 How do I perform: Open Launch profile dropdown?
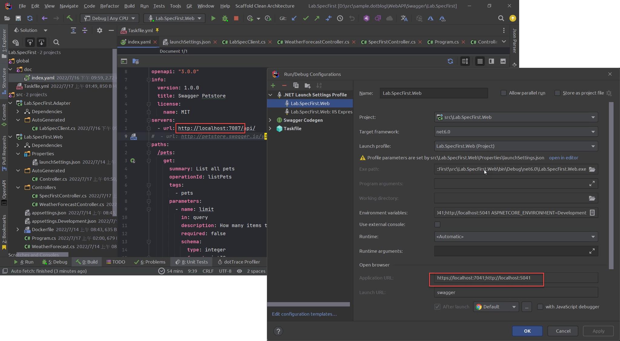[x=516, y=146]
